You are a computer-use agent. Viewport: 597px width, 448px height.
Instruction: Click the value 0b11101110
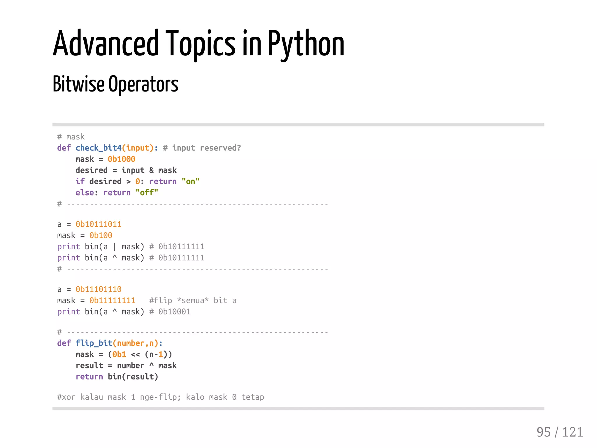click(98, 289)
